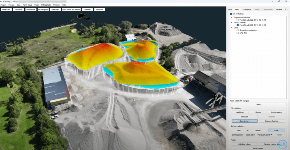Image resolution: width=290 pixels, height=150 pixels.
Task: Open the Data menu
Action: pos(18,5)
